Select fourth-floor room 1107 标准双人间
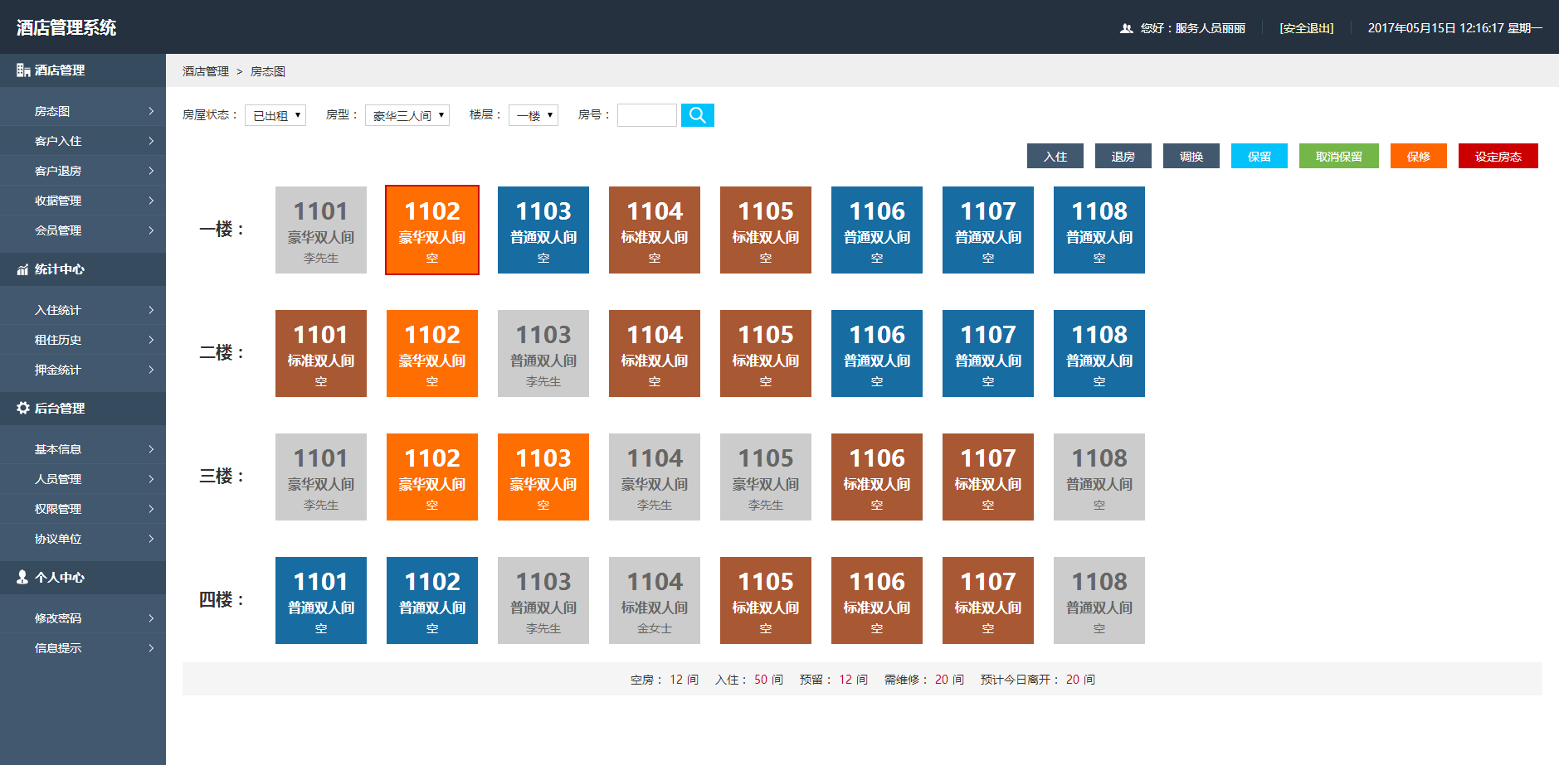 tap(988, 600)
